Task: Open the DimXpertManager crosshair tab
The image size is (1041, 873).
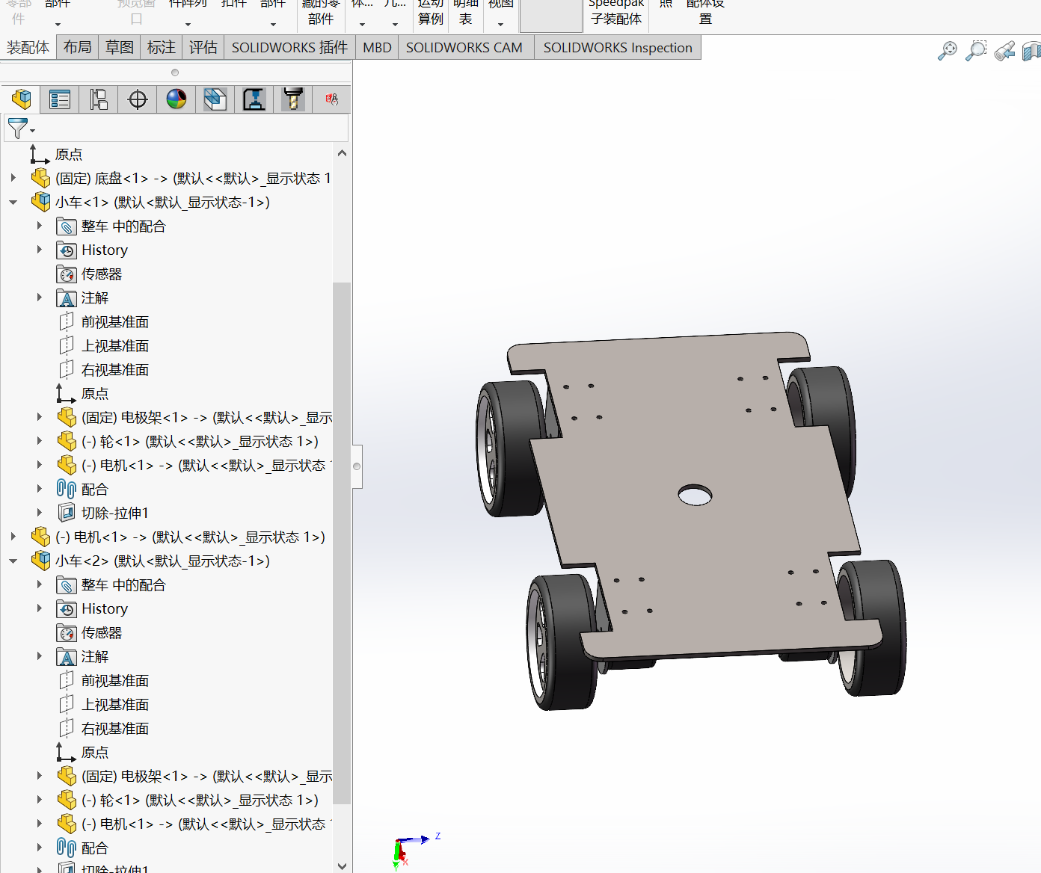Action: tap(138, 99)
